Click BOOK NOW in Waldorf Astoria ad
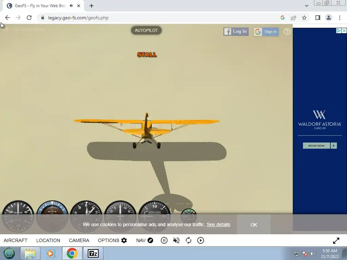The width and height of the screenshot is (347, 260). (x=320, y=146)
